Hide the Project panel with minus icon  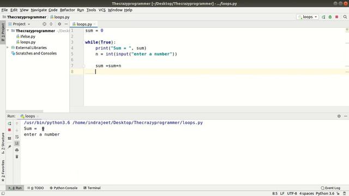tap(66, 24)
